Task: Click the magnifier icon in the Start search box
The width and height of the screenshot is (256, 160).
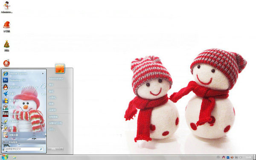Action: (x=41, y=149)
